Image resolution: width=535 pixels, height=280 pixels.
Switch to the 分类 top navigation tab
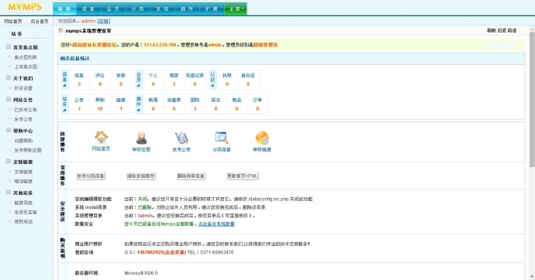click(x=138, y=9)
